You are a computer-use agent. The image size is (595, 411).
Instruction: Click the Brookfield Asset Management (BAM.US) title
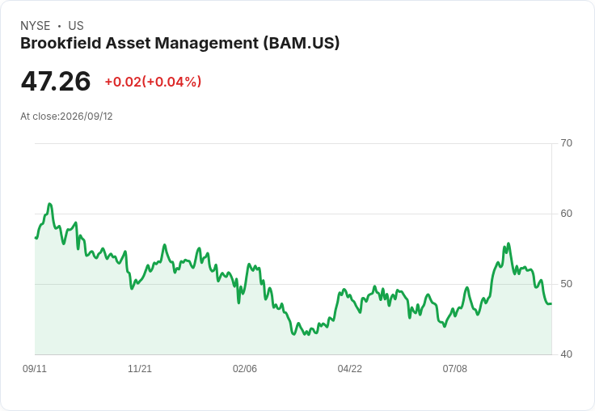[x=179, y=43]
